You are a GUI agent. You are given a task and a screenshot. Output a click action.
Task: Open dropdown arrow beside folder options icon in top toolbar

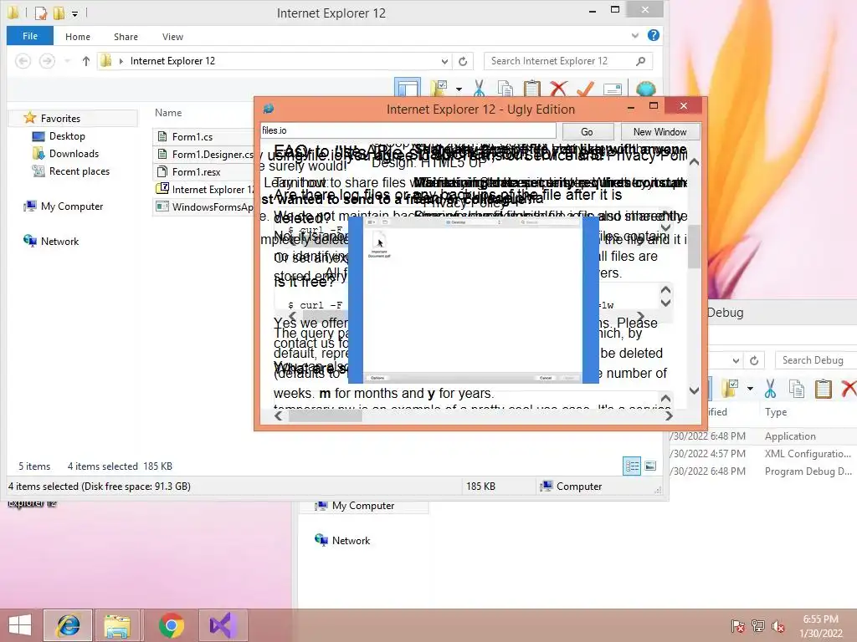point(459,89)
